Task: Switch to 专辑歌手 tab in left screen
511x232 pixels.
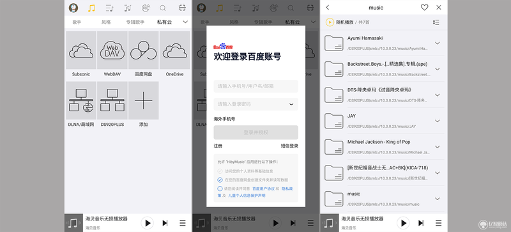Action: click(x=135, y=22)
